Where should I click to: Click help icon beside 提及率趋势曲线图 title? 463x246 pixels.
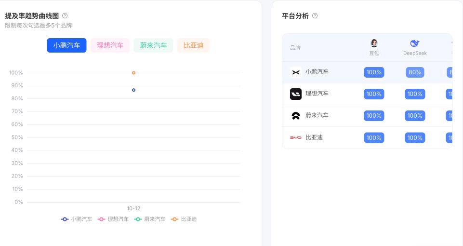[x=65, y=15]
